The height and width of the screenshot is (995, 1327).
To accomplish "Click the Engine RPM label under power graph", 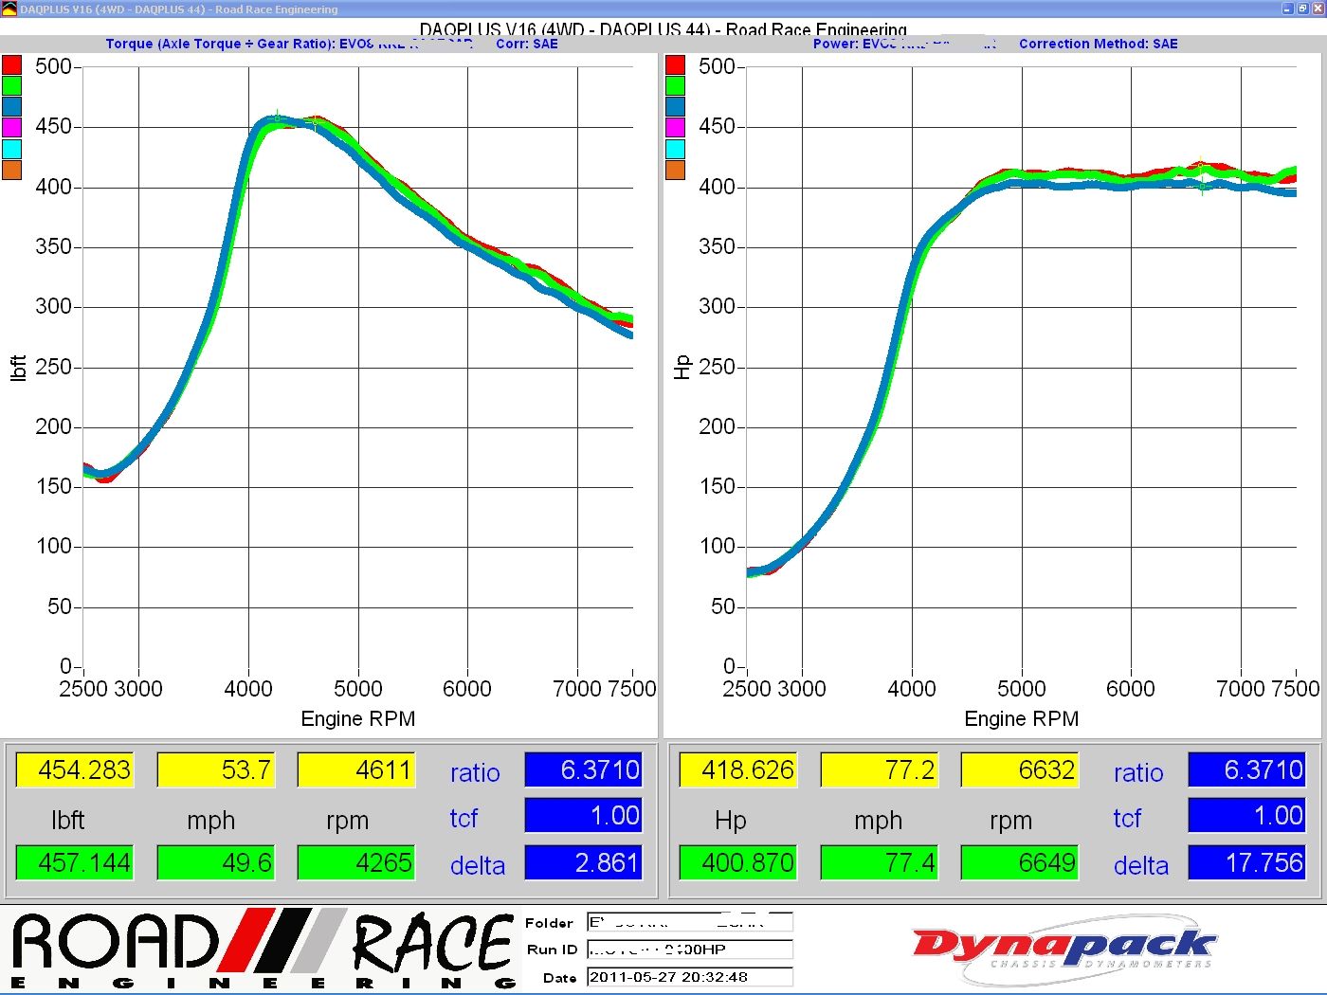I will [1022, 718].
